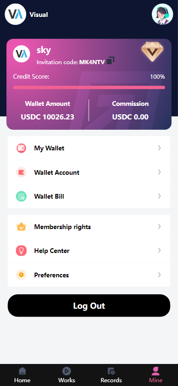Image resolution: width=178 pixels, height=386 pixels.
Task: Click the Log Out button
Action: (89, 305)
